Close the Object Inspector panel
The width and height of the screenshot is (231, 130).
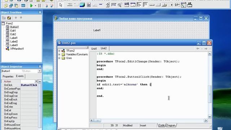click(x=40, y=66)
